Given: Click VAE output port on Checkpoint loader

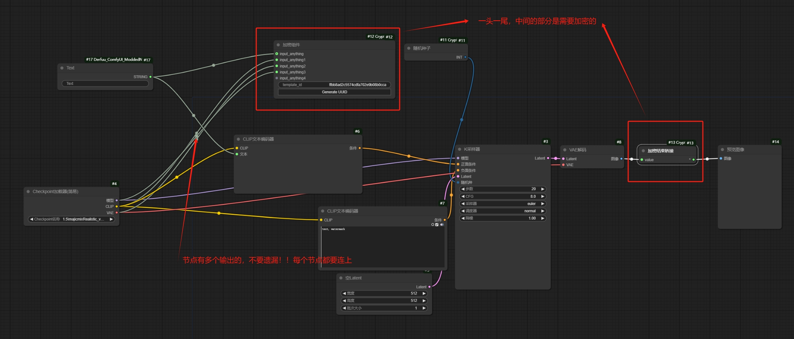Looking at the screenshot, I should tap(117, 213).
